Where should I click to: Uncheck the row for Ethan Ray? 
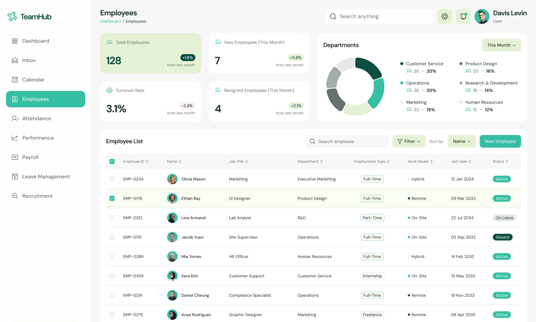[x=112, y=198]
